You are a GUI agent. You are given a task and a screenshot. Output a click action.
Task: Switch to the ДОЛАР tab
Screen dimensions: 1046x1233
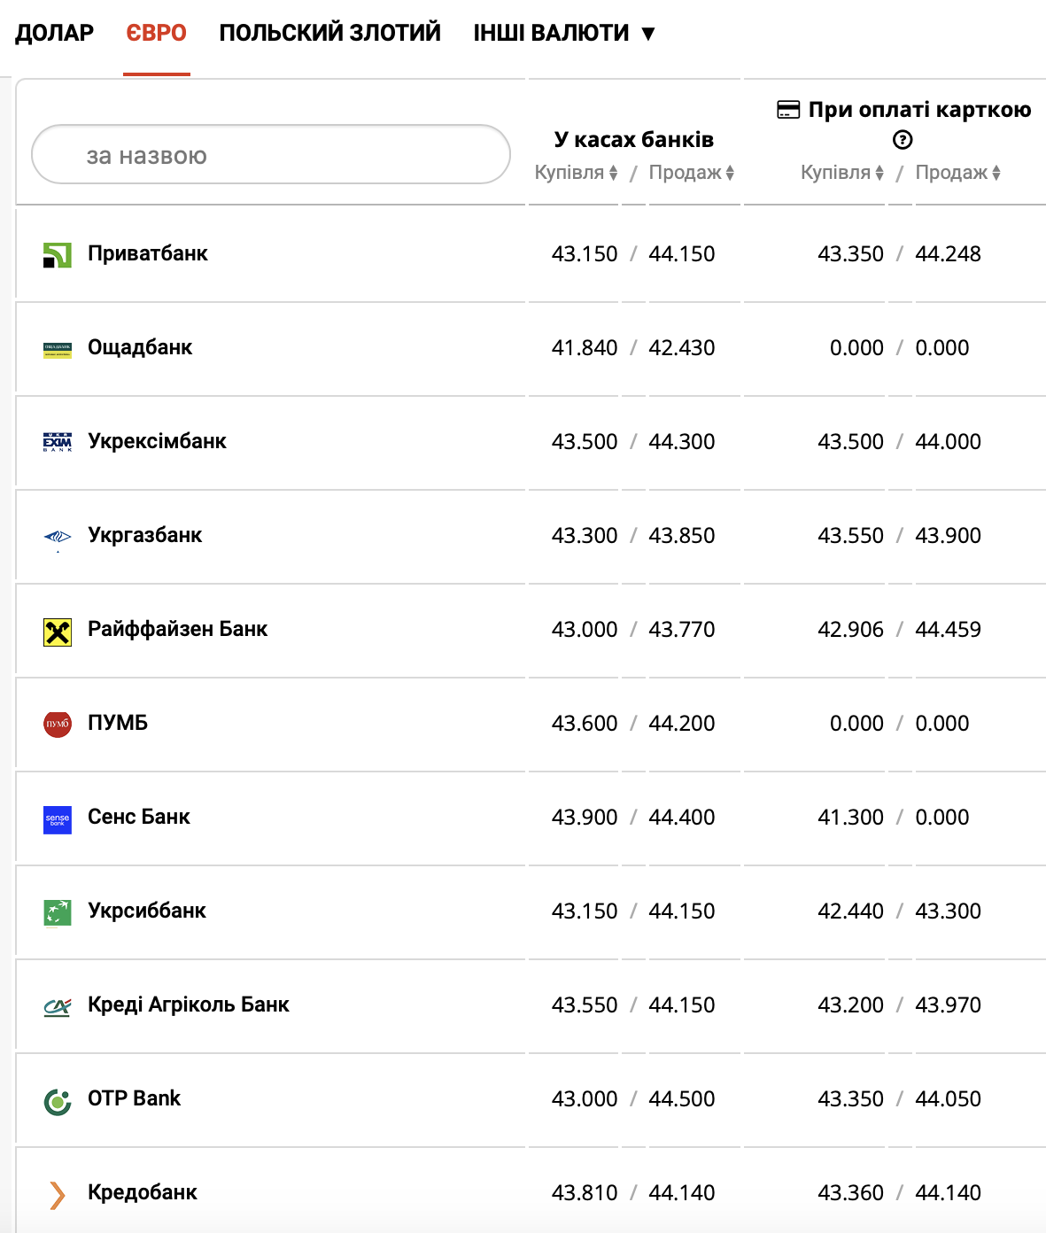[x=54, y=33]
